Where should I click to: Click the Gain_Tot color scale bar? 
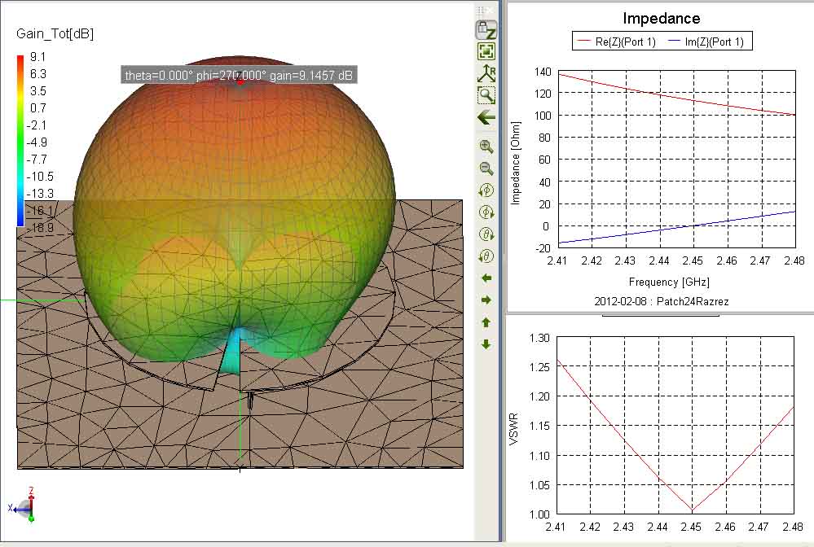coord(20,141)
